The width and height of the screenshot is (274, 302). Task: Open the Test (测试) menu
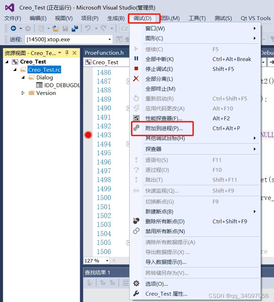(223, 18)
